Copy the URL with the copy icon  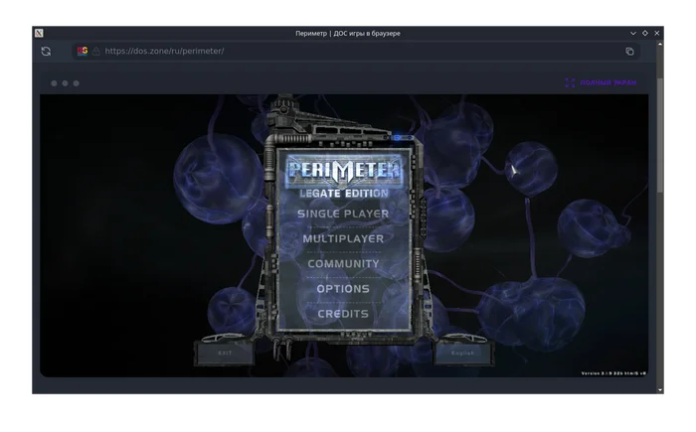[629, 52]
